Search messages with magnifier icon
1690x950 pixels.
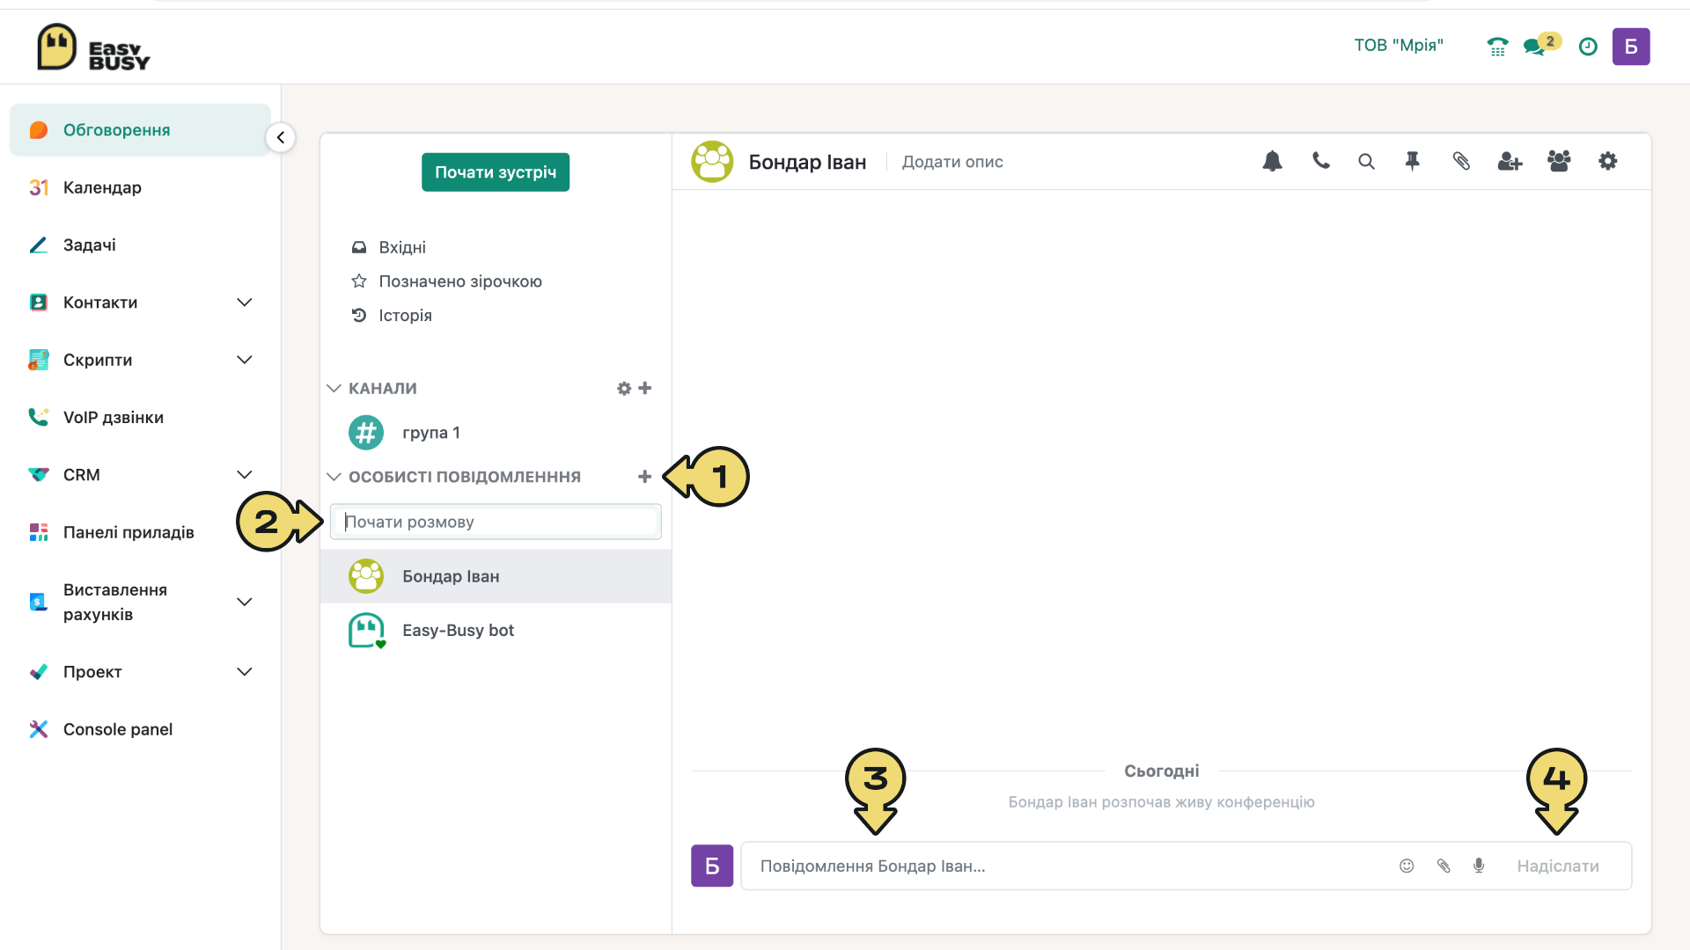pos(1366,161)
